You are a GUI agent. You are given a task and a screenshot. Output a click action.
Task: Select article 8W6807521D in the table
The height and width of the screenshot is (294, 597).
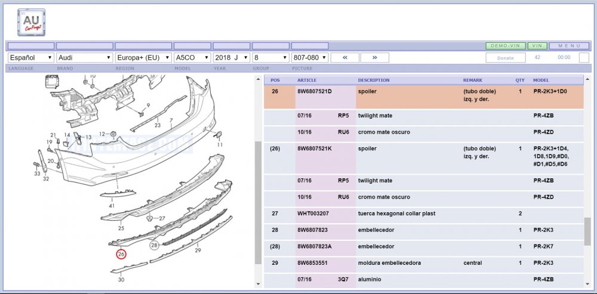coord(315,91)
